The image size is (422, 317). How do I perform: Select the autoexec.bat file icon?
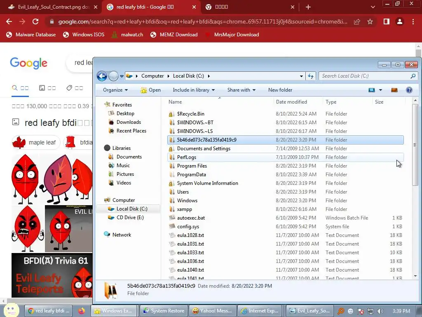[172, 218]
